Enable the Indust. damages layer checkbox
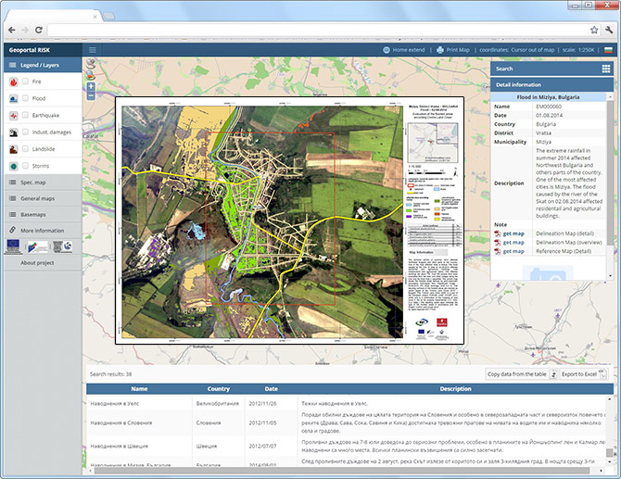The height and width of the screenshot is (479, 621). click(x=25, y=132)
